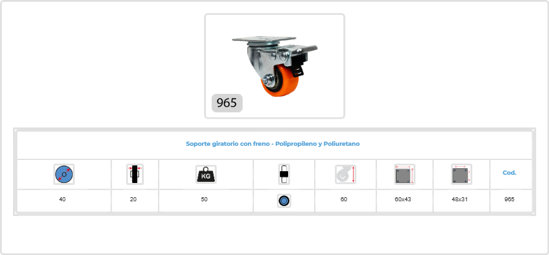Click the total caster height icon

point(345,174)
